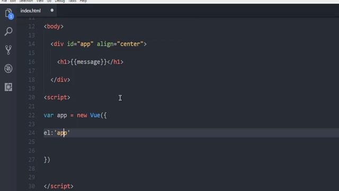Click the 'Vue' class name
Image resolution: width=339 pixels, height=191 pixels.
[x=95, y=115]
